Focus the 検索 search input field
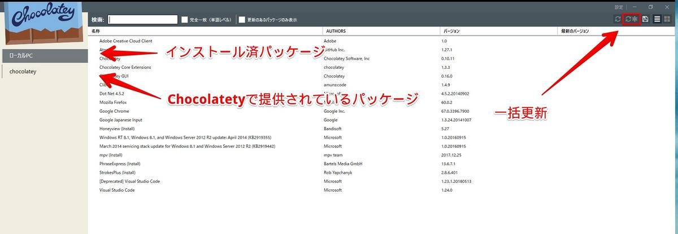 [x=143, y=19]
